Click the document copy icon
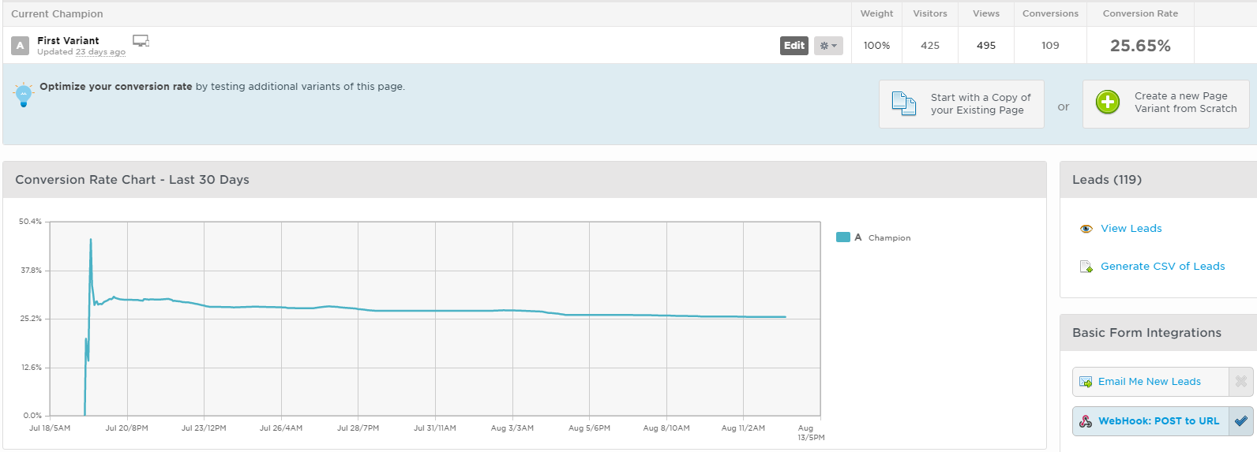This screenshot has width=1257, height=452. (903, 104)
